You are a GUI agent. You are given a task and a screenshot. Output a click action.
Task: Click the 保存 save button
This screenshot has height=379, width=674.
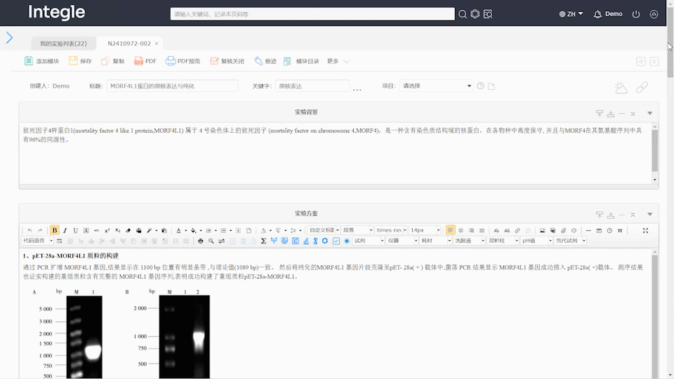coord(80,62)
